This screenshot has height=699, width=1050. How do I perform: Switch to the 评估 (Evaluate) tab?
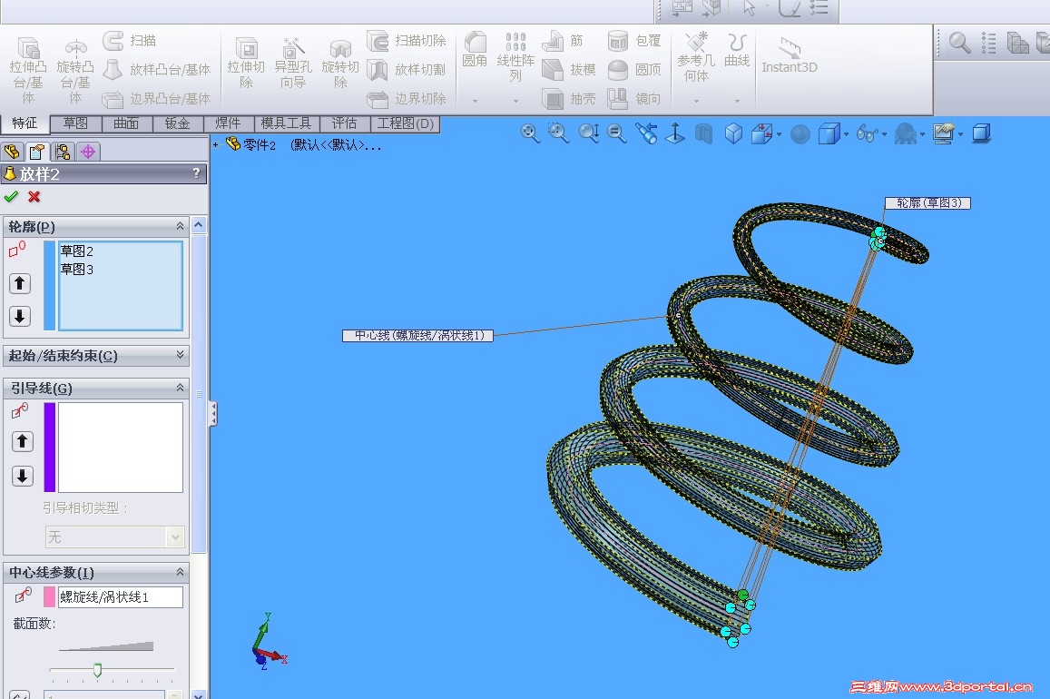344,123
